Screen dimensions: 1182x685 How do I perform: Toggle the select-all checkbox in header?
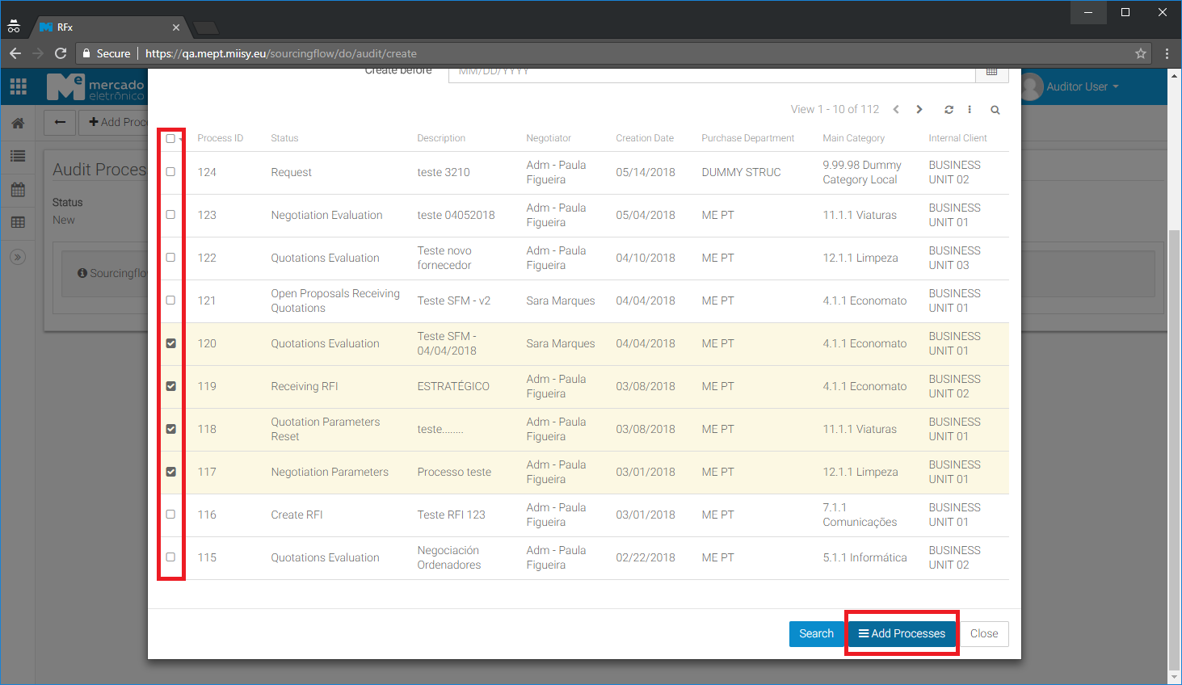(x=170, y=139)
